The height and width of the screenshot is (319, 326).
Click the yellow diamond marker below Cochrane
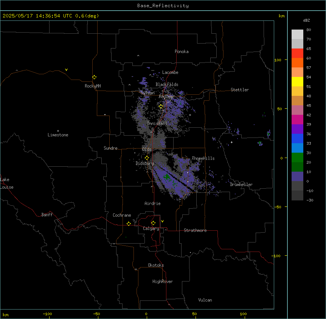(129, 224)
